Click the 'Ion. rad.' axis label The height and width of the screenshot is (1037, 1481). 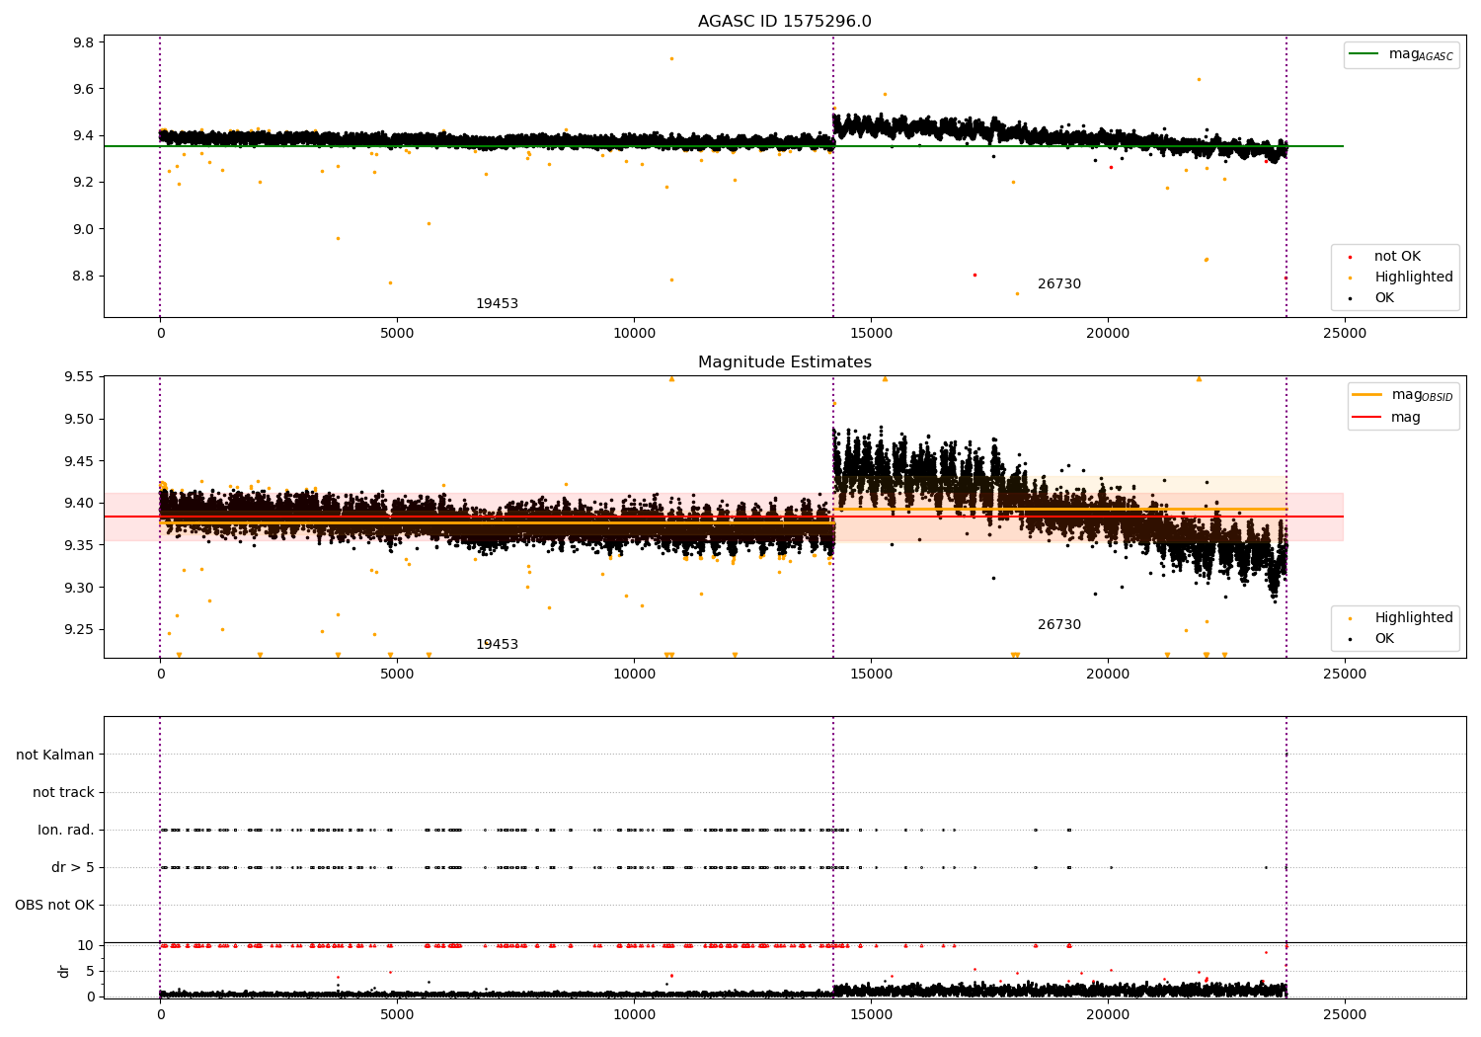pyautogui.click(x=66, y=831)
